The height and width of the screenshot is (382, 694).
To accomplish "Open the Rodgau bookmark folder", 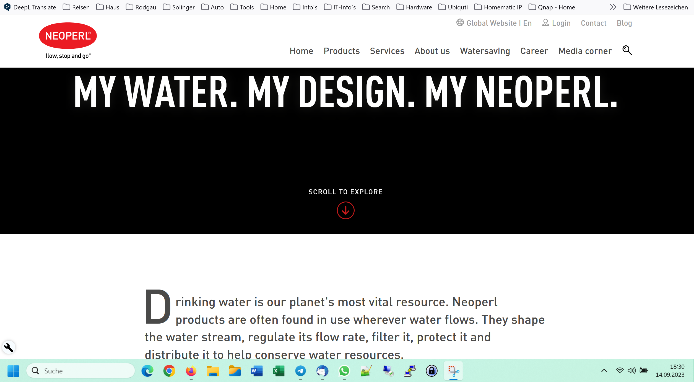I will click(x=141, y=7).
